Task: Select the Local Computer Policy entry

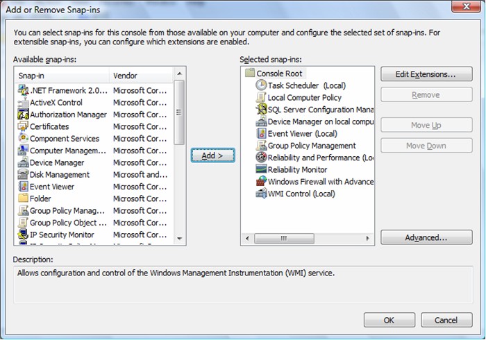Action: (304, 98)
